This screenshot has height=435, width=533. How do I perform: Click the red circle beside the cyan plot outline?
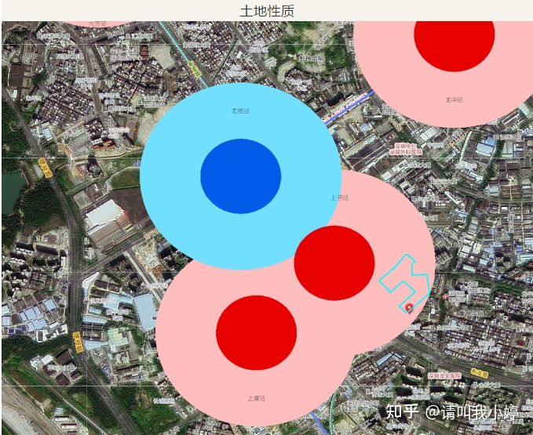click(334, 263)
